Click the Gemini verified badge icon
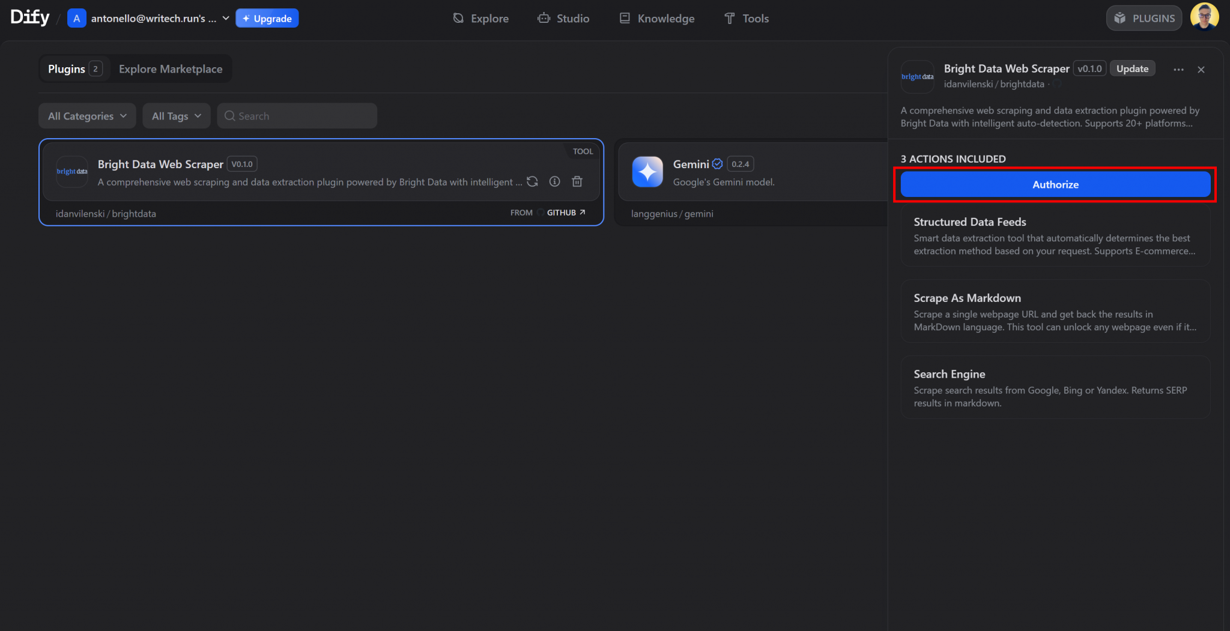 click(x=718, y=163)
